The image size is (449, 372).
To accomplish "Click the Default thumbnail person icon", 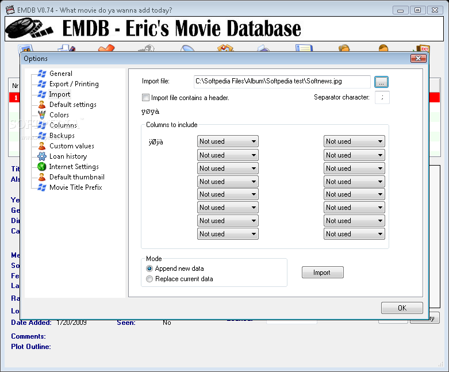I will pos(42,177).
